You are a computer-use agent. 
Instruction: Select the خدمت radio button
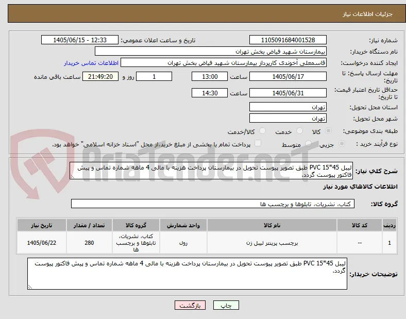click(299, 131)
